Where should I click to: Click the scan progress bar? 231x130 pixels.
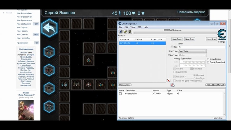[x=175, y=33]
